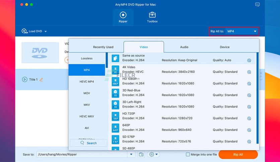This screenshot has width=280, height=162.
Task: Open settings gear for Same as source
Action: (249, 60)
